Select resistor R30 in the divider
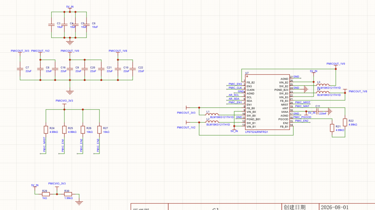The image size is (375, 210). click(68, 194)
